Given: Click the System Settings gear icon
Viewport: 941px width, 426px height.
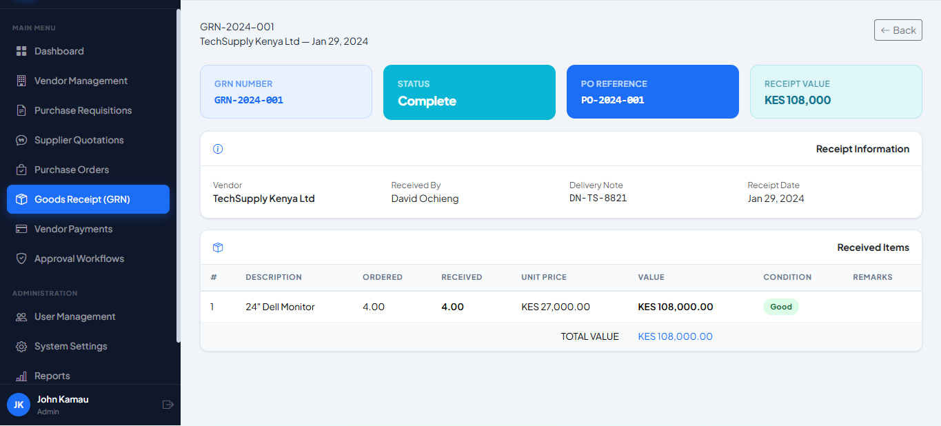Looking at the screenshot, I should [x=21, y=346].
